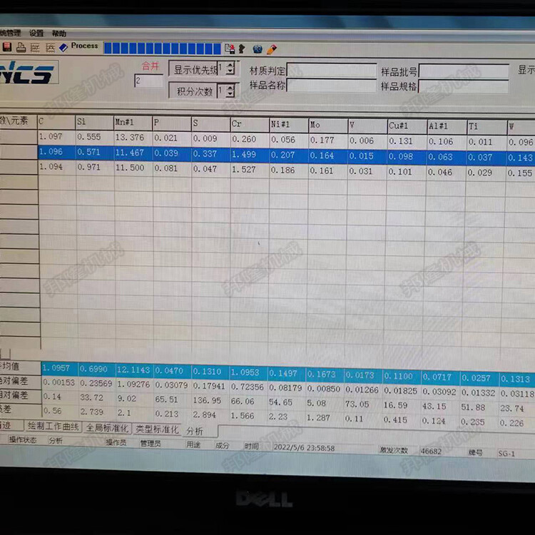The image size is (535, 535).
Task: Click the table icon beside the printer icon
Action: 35,48
